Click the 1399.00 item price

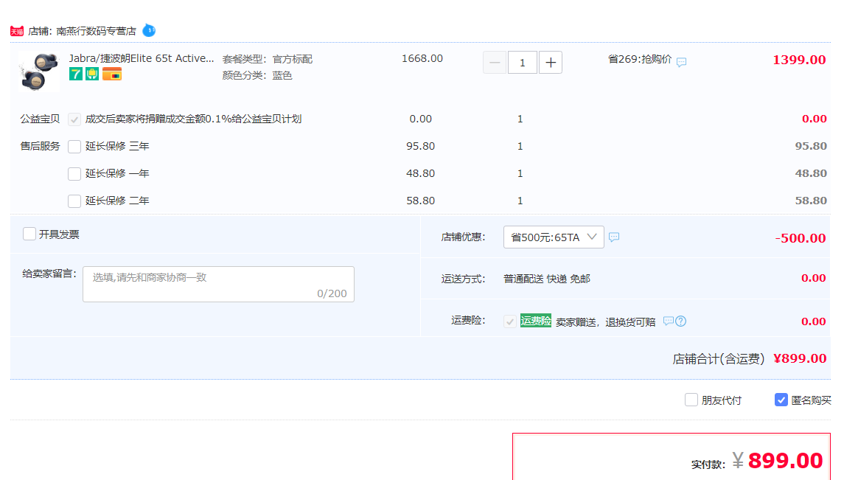[x=799, y=60]
